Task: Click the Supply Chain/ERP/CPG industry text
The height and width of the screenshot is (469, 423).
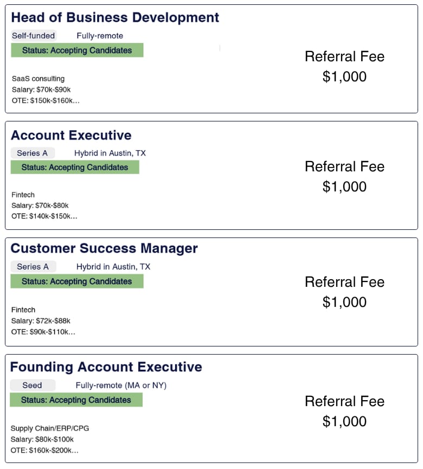Action: coord(50,428)
